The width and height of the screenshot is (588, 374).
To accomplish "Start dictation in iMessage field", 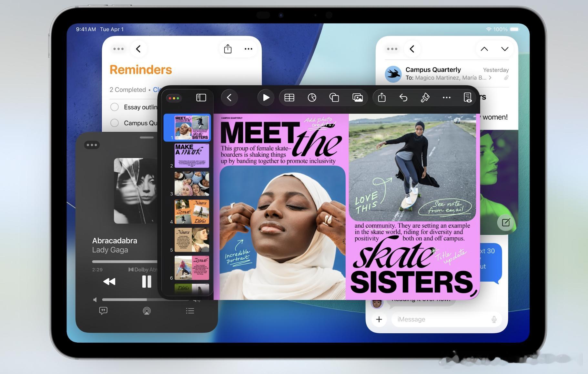I will 494,319.
